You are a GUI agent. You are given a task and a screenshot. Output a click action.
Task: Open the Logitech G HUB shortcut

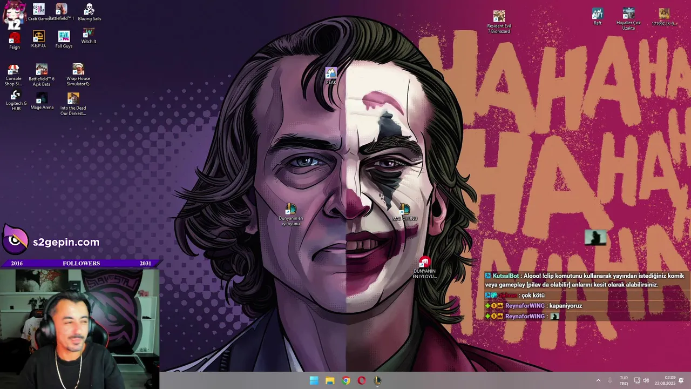[x=16, y=101]
